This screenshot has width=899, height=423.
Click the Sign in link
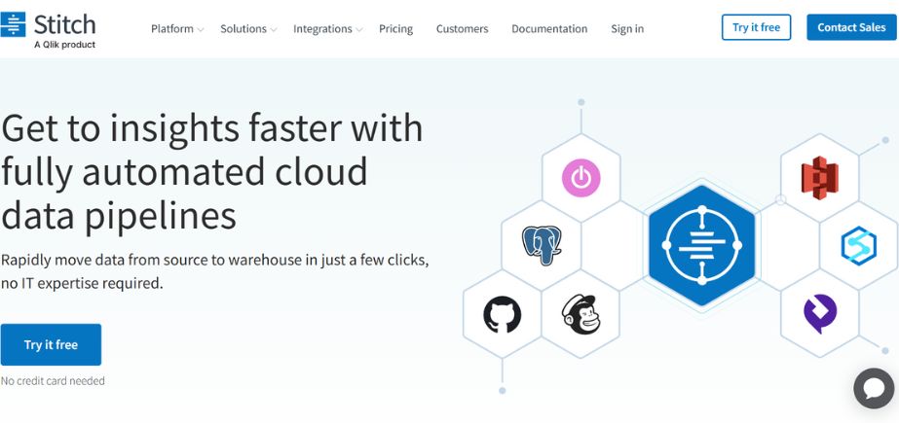(x=627, y=28)
